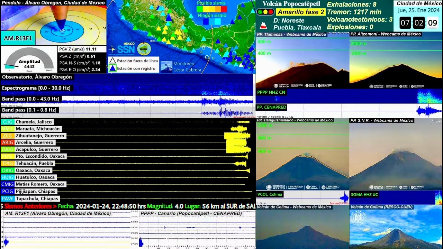
Task: Click the Amarillo fase 2 alert label
Action: click(301, 12)
